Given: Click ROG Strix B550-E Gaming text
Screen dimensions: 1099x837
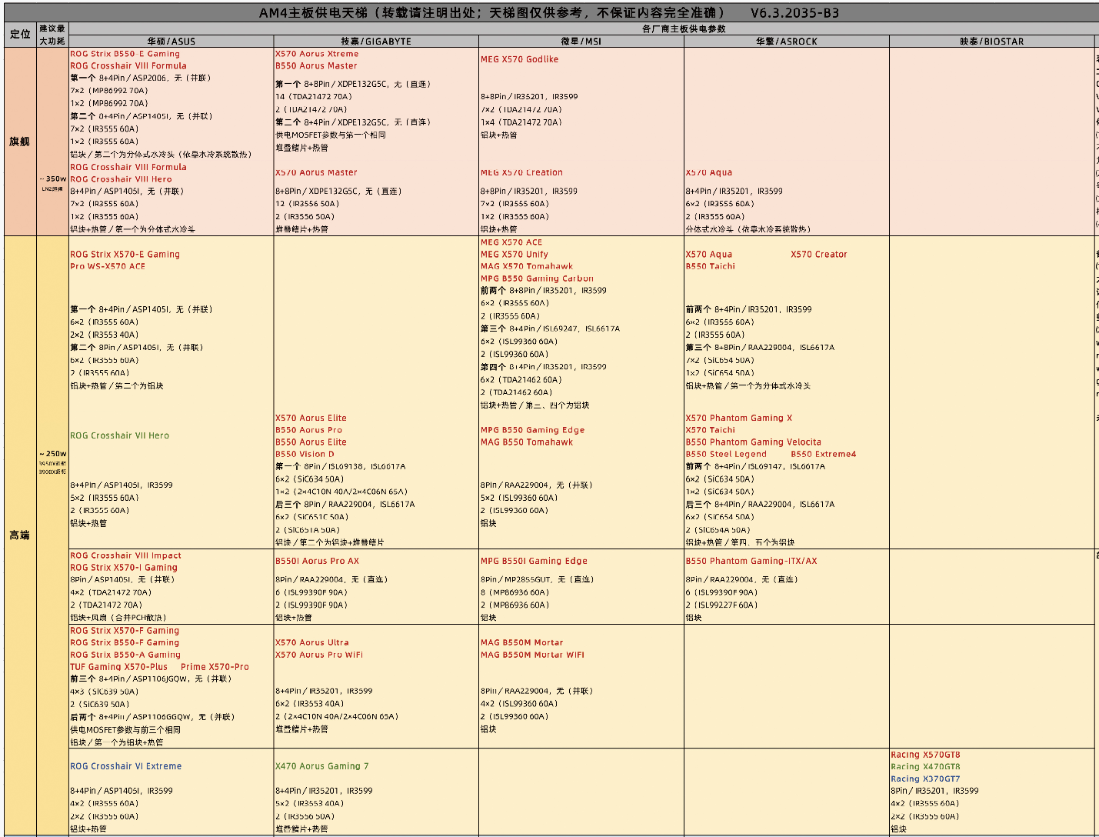Looking at the screenshot, I should pos(125,54).
